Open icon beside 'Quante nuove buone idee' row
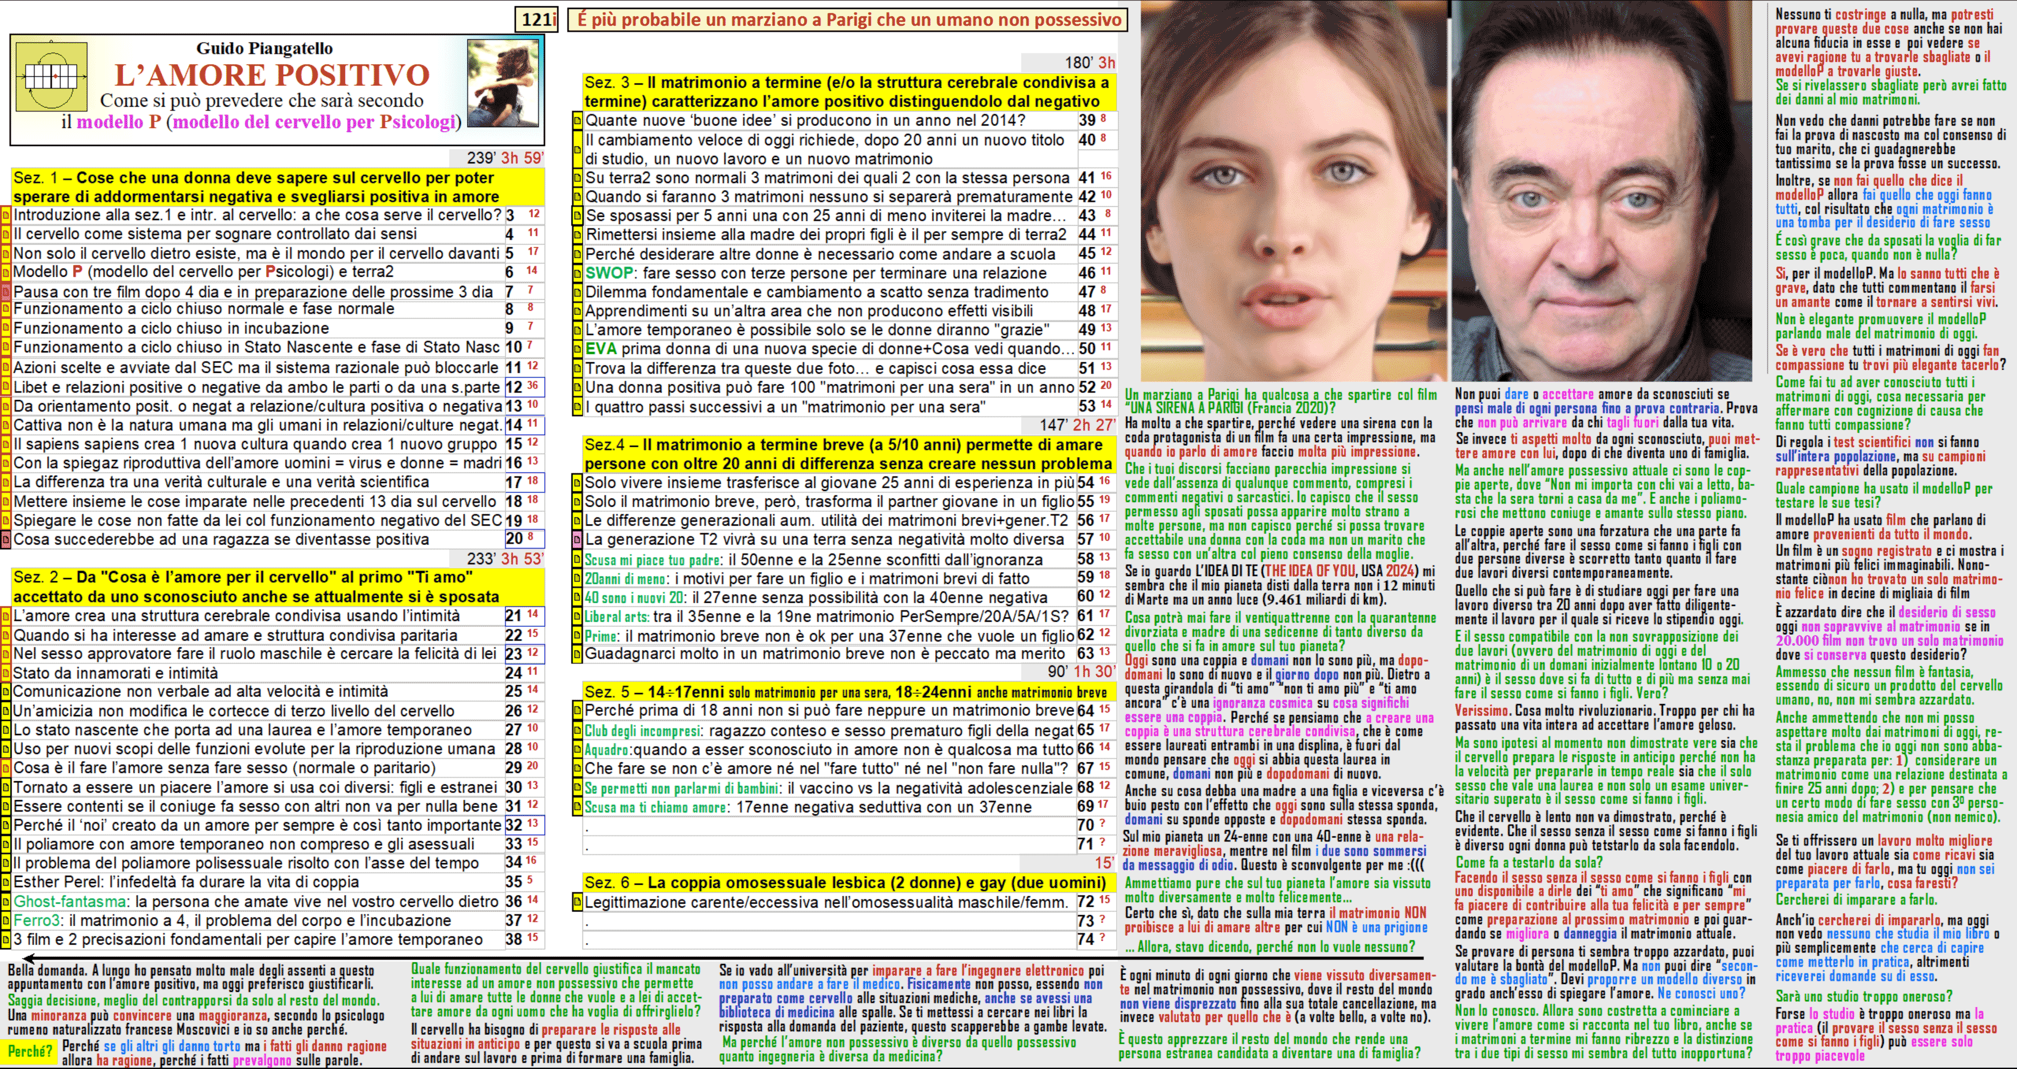This screenshot has width=2017, height=1069. tap(578, 121)
